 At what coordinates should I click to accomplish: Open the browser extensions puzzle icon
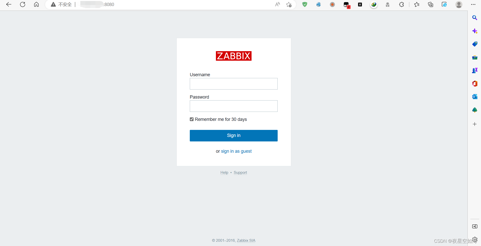401,5
